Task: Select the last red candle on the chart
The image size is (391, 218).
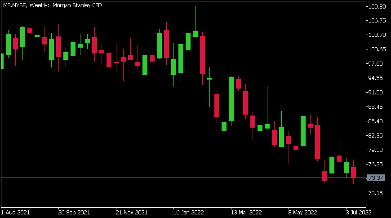Action: click(353, 172)
